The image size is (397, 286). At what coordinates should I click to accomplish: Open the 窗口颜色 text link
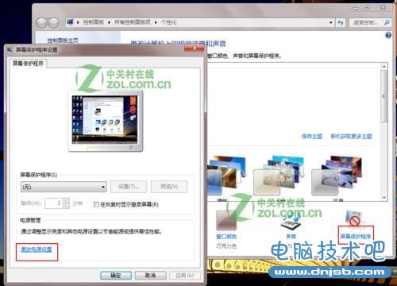point(226,236)
